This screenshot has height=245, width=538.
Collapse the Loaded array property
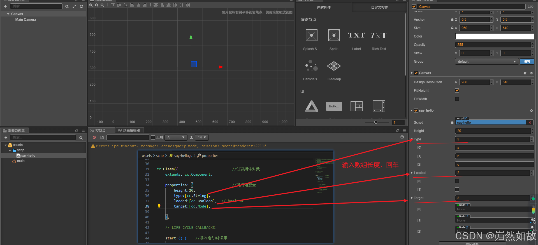412,173
